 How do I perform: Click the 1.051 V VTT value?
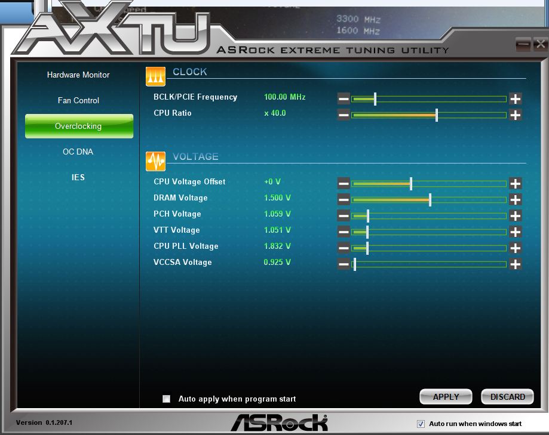click(277, 230)
